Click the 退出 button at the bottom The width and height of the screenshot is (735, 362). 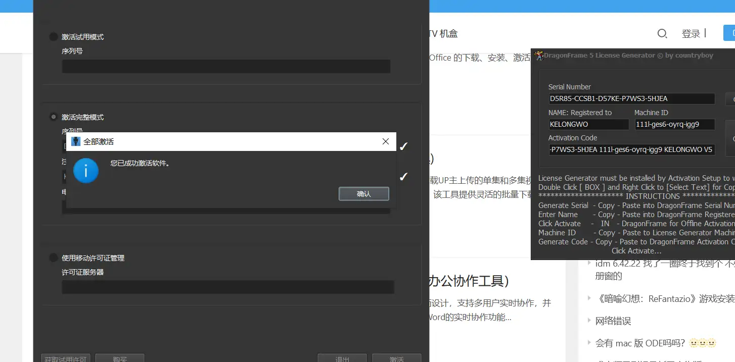(342, 358)
